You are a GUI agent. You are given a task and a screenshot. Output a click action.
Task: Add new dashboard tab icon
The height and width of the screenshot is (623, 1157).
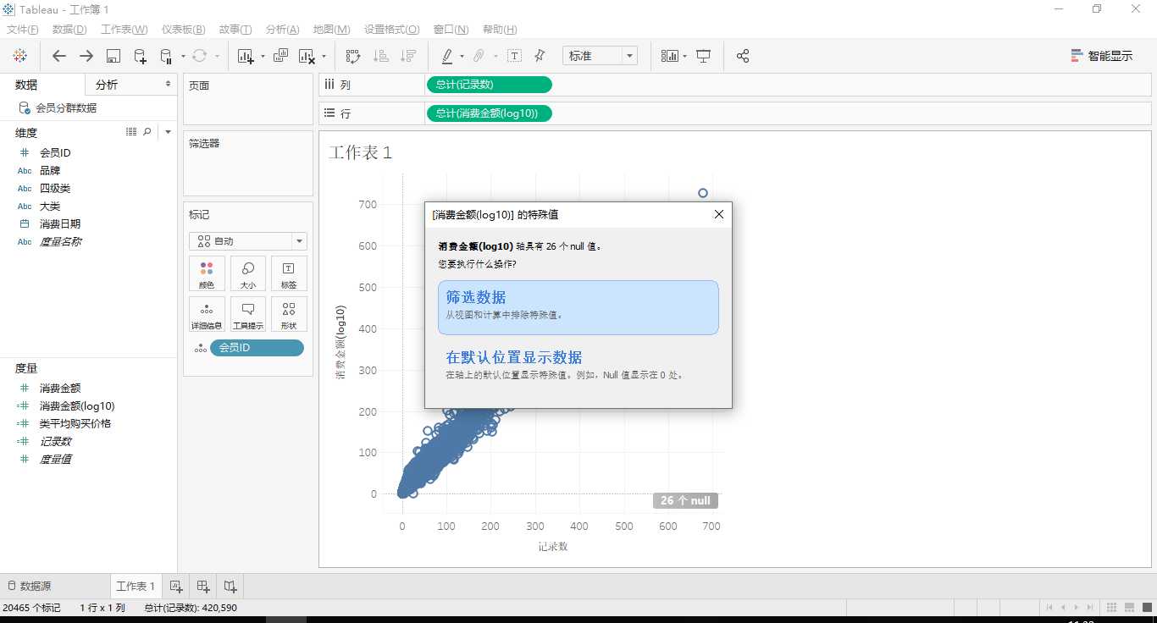point(203,586)
